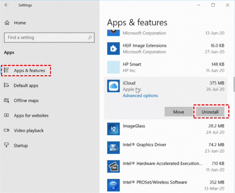Click the 26-Jul-20 install date
This screenshot has width=235, height=193.
coord(215,89)
